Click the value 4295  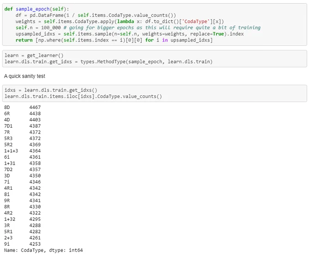35,219
